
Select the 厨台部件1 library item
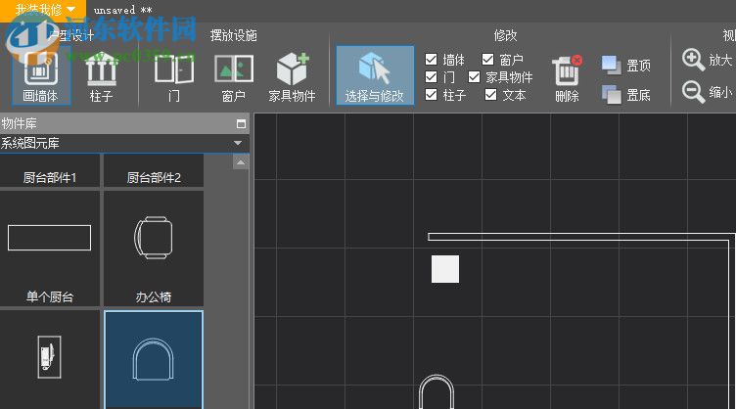(50, 171)
